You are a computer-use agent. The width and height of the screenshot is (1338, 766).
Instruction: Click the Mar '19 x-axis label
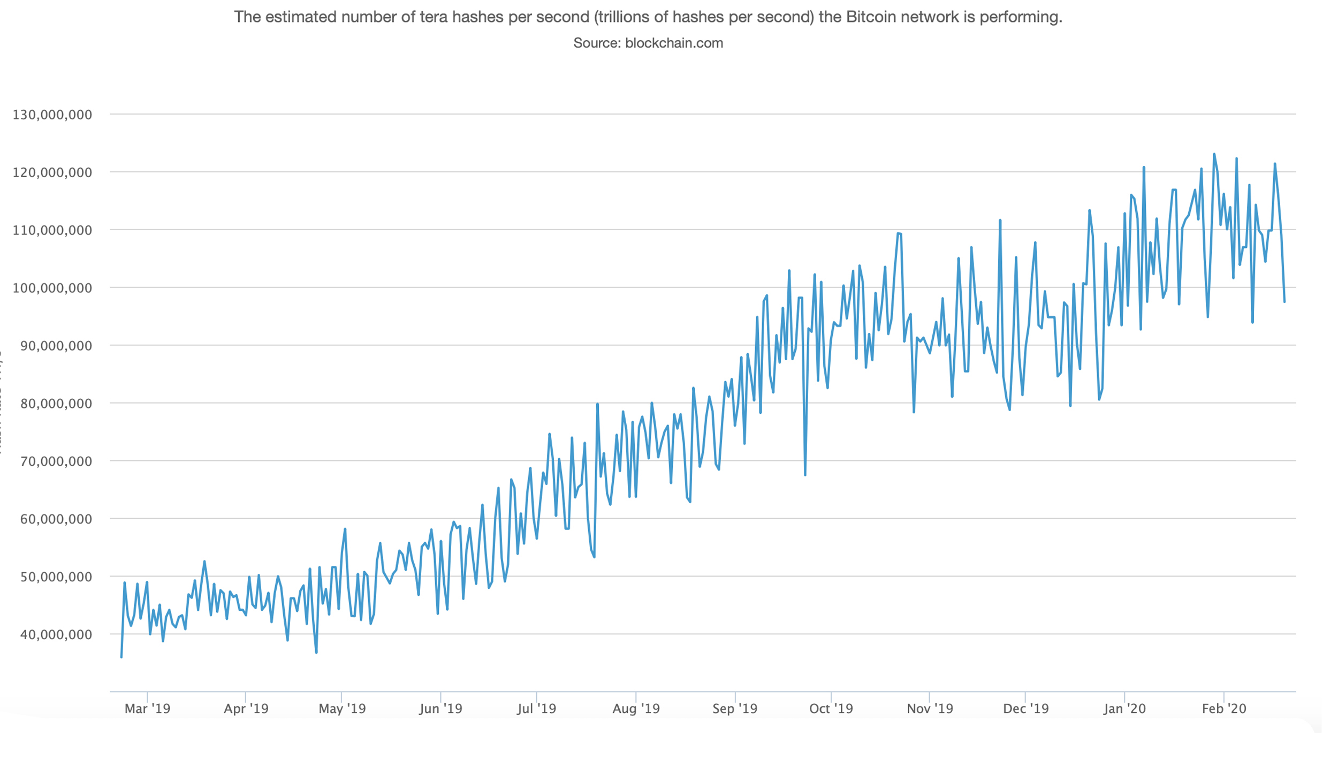[x=147, y=709]
